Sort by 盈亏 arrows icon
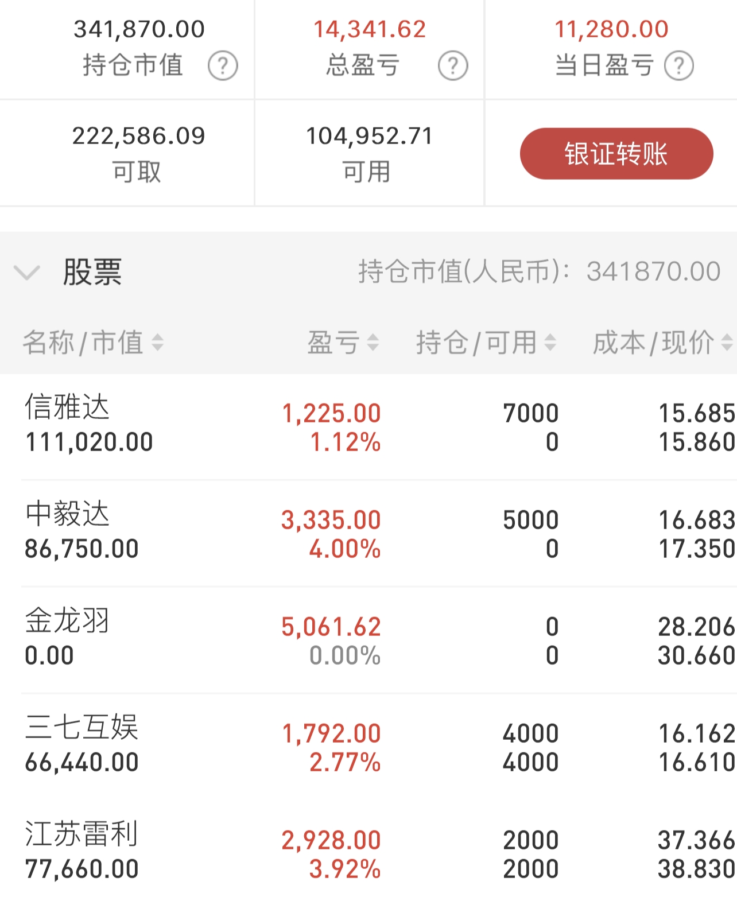 tap(373, 343)
